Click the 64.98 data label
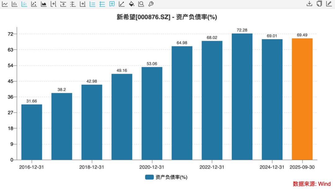 click(x=182, y=43)
